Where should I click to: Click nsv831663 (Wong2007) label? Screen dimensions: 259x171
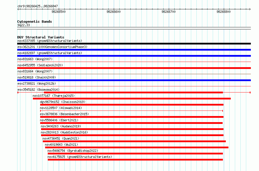point(35,59)
